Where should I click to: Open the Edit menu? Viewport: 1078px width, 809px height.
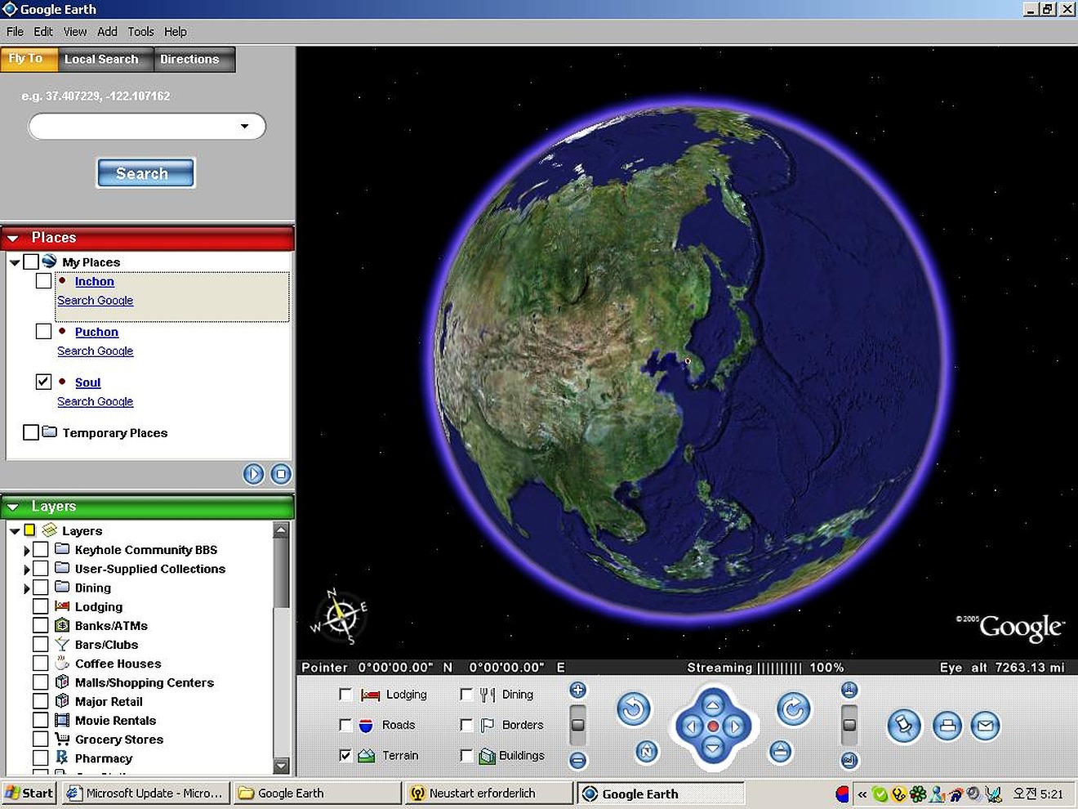(x=43, y=32)
